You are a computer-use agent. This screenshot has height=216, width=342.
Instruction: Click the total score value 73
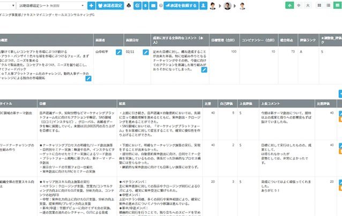click(x=293, y=51)
